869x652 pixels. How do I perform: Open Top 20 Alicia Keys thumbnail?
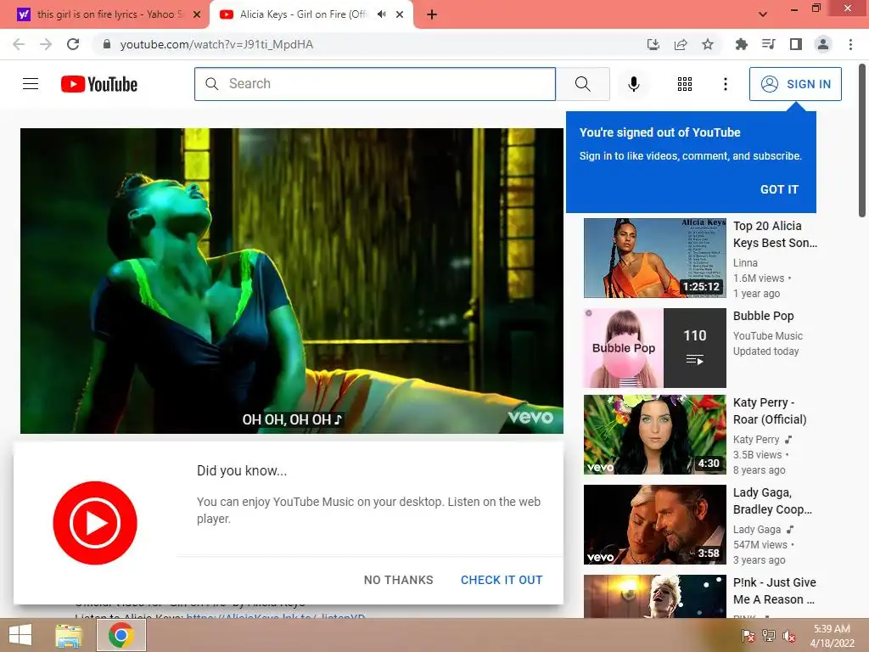(654, 258)
